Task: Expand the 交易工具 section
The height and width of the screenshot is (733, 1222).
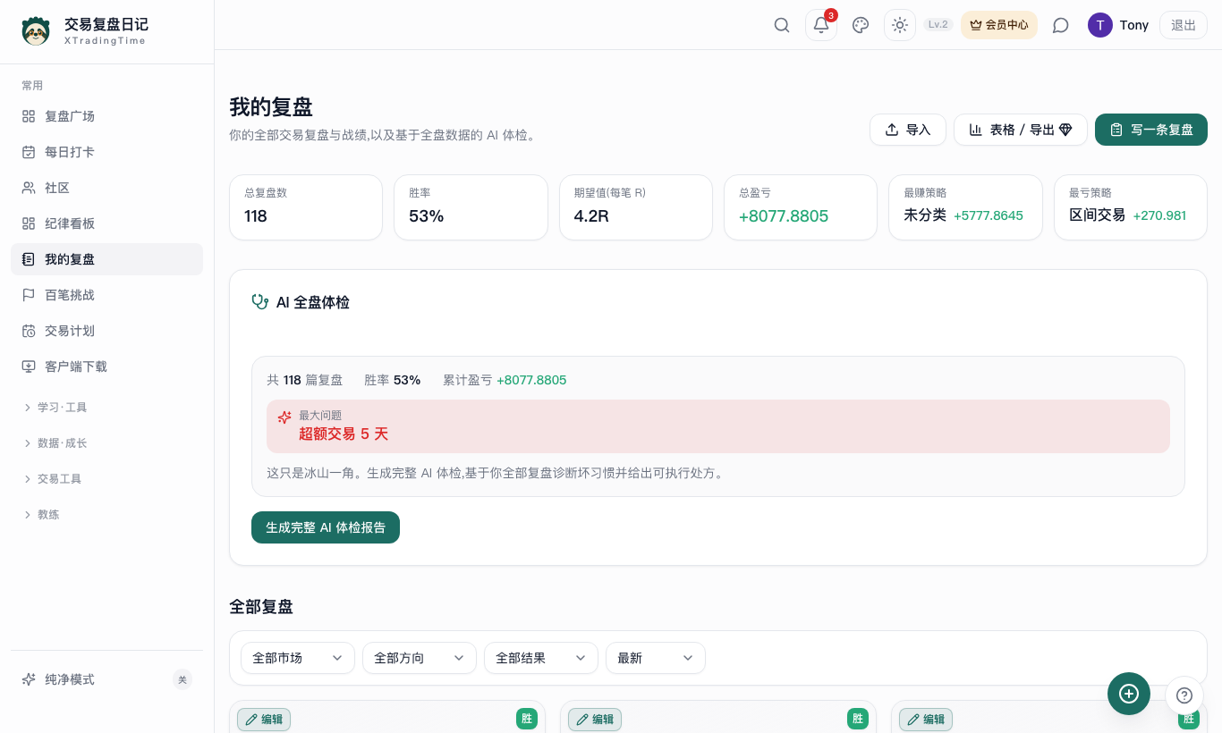Action: tap(106, 479)
